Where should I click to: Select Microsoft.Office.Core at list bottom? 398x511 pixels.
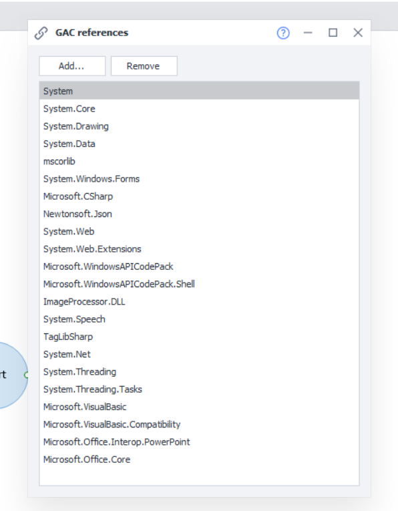[x=199, y=460]
